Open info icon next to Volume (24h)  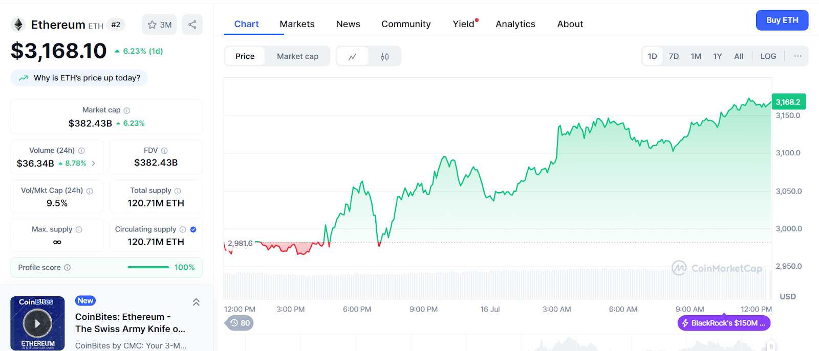point(81,151)
